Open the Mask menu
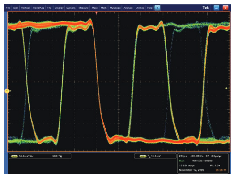 click(x=94, y=8)
